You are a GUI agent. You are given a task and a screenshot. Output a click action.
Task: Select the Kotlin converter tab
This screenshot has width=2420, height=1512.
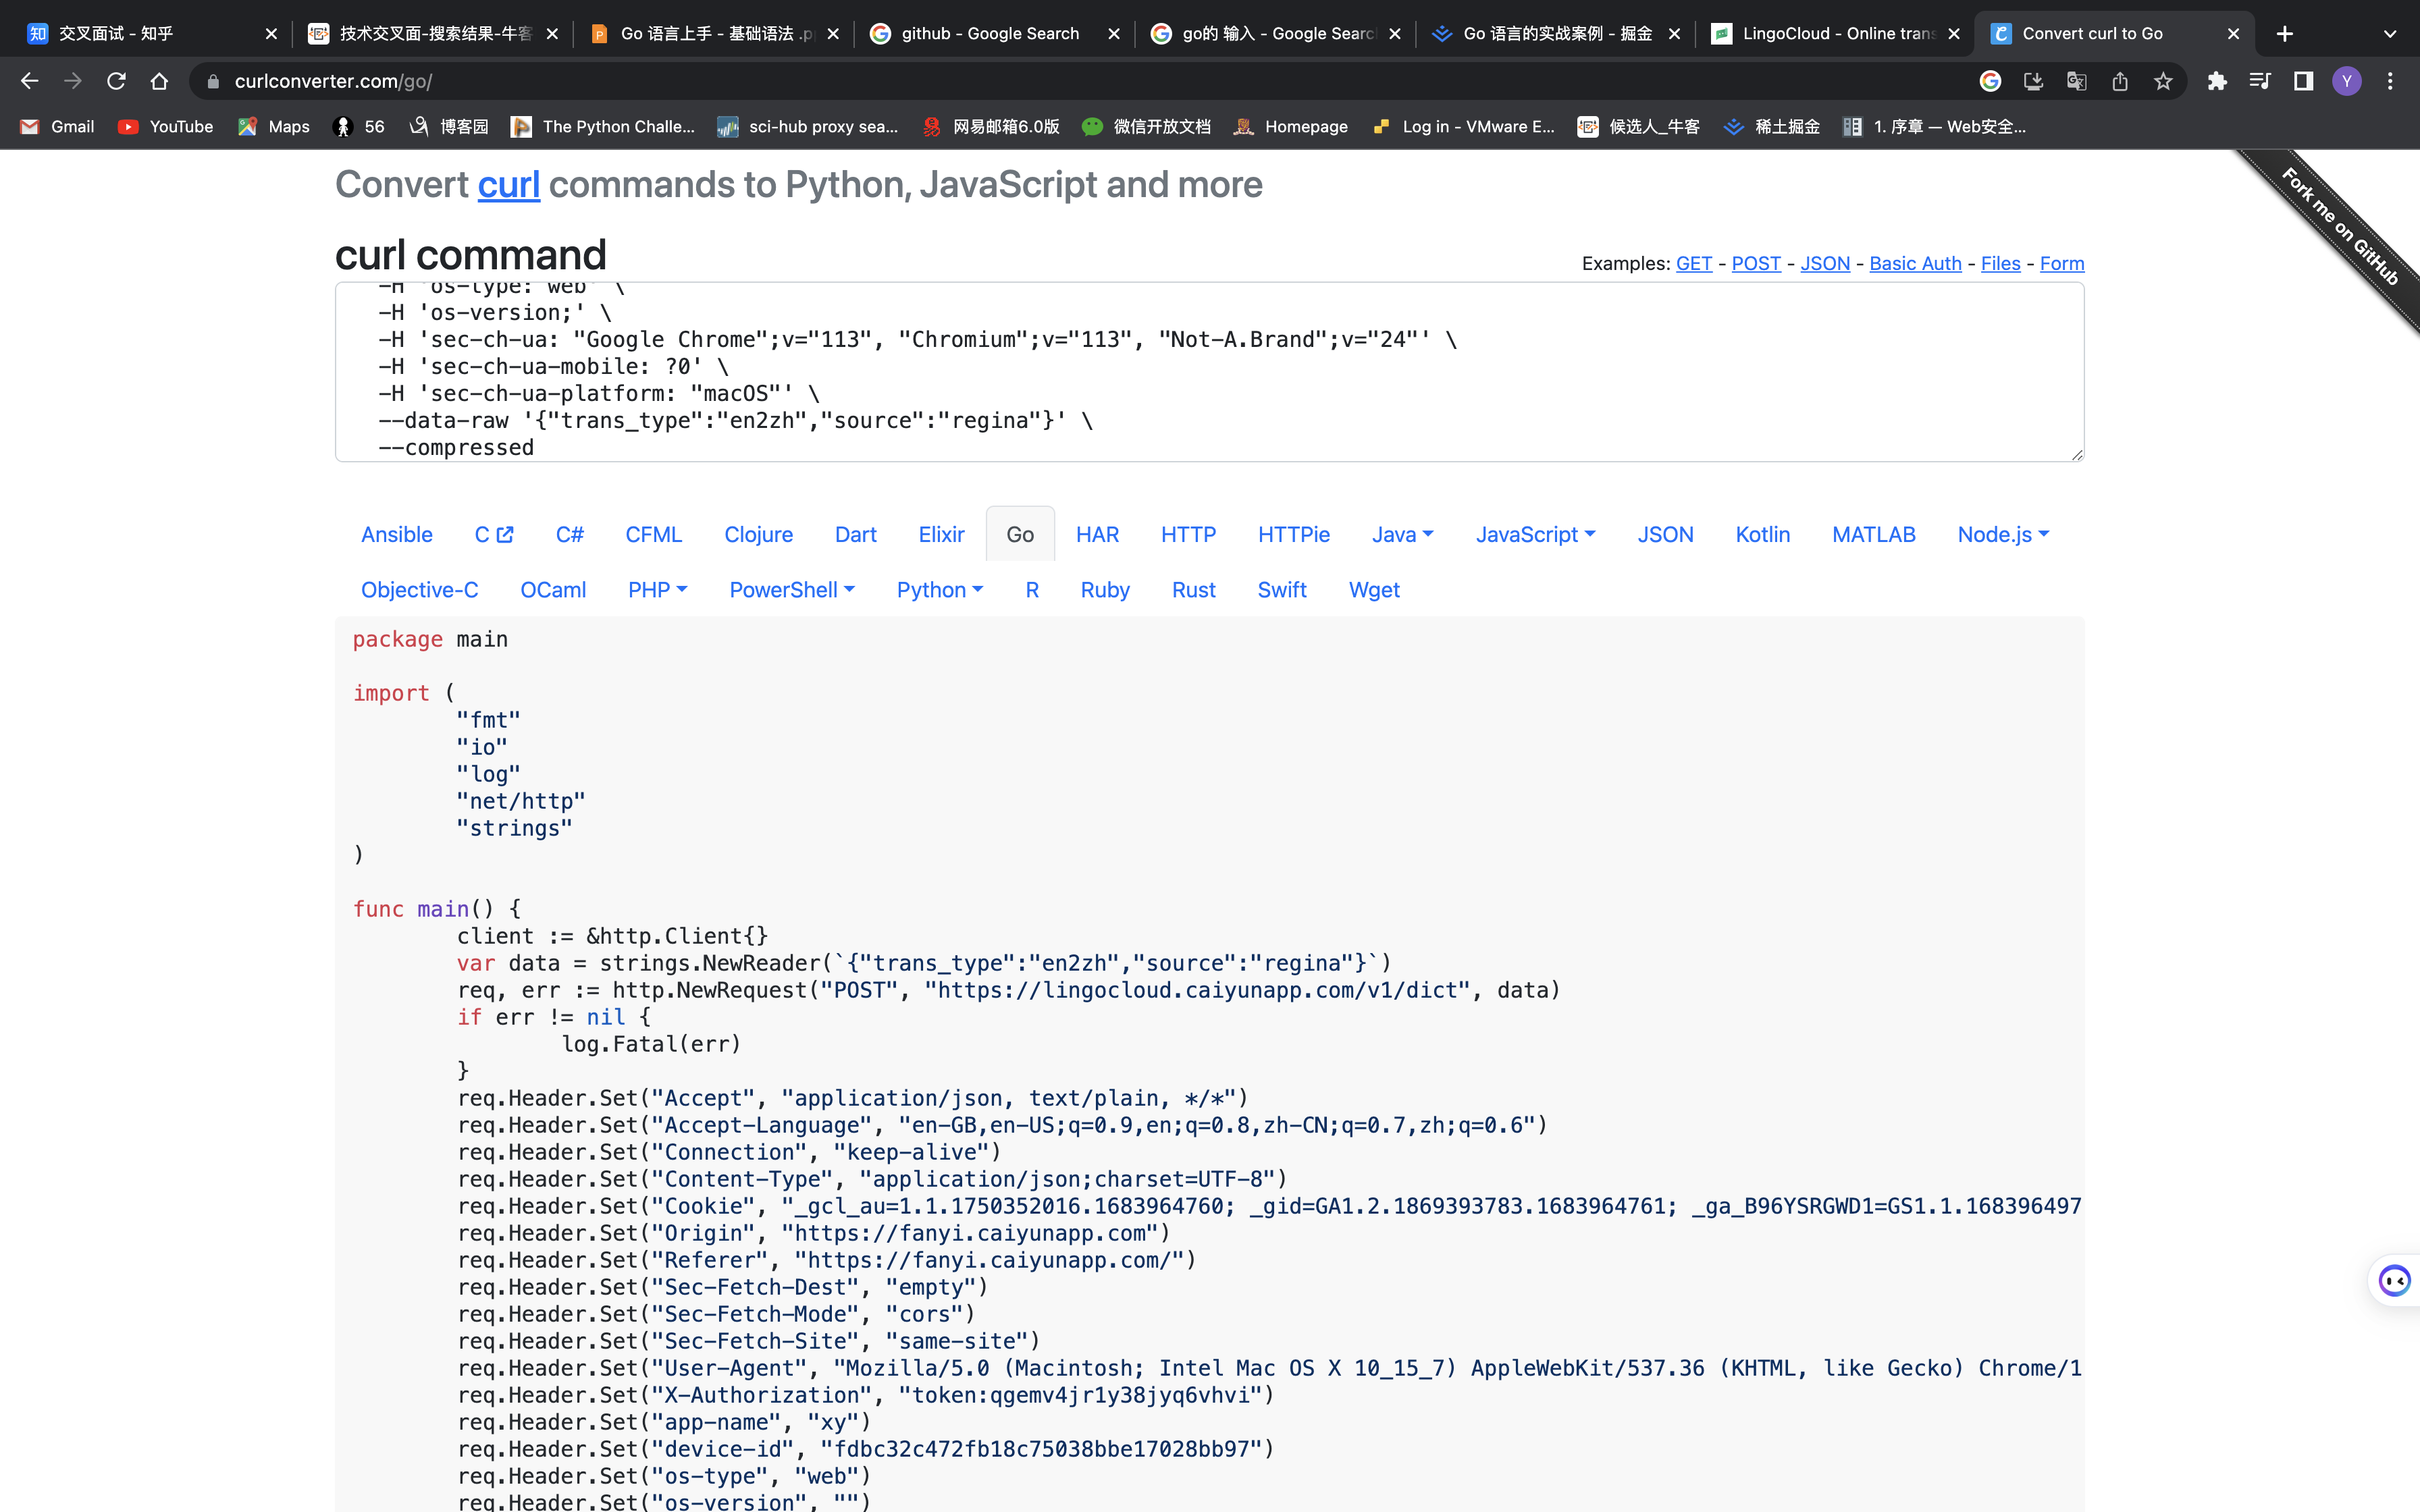pos(1762,534)
